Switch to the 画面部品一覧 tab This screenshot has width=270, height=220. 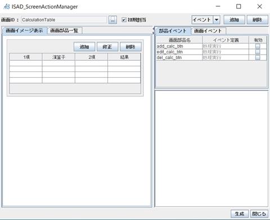tap(64, 30)
